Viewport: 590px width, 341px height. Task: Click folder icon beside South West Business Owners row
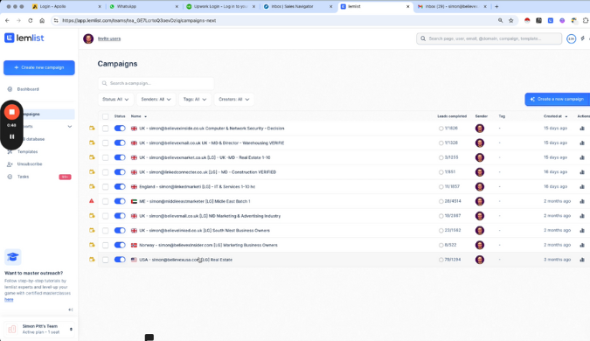coord(92,230)
